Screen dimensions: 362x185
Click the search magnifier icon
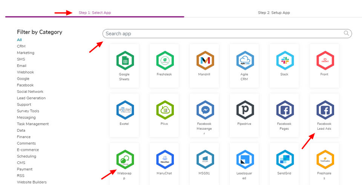tap(346, 33)
